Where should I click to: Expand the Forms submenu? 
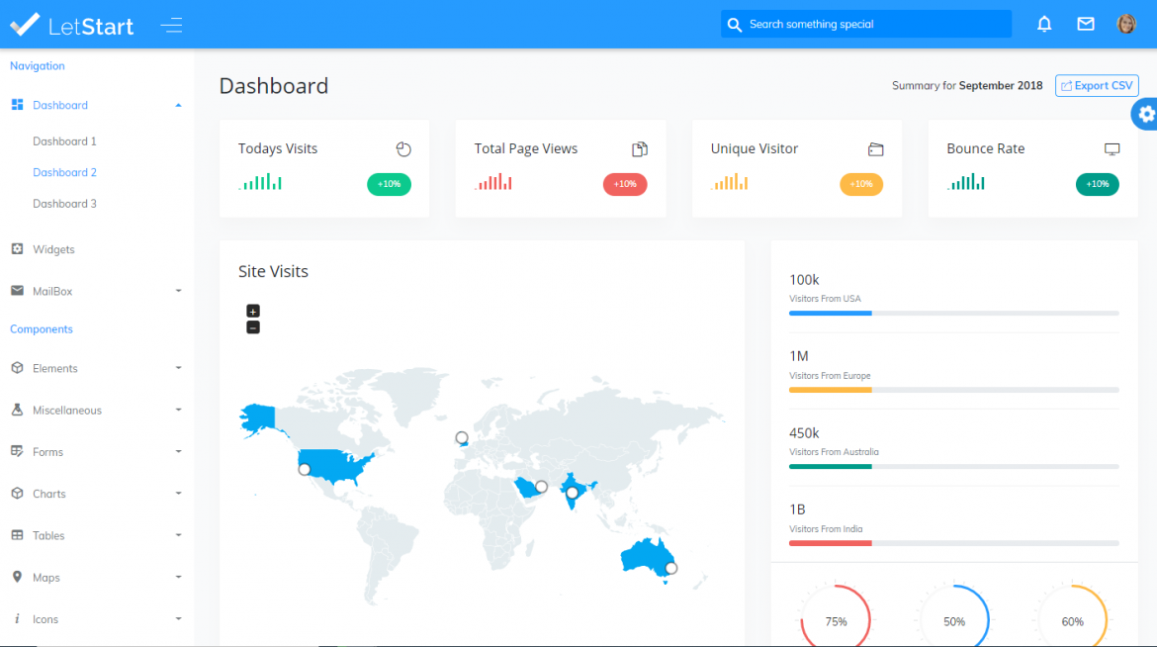[178, 452]
